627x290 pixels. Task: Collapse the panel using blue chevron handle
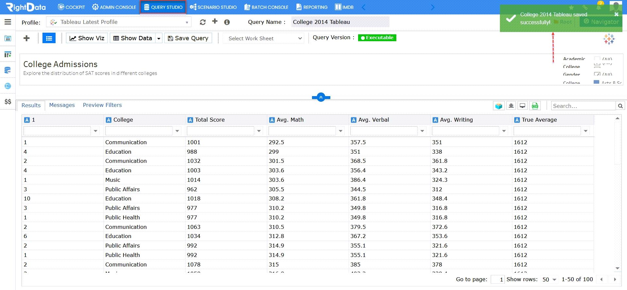tap(321, 97)
